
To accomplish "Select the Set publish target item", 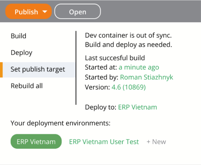I will click(x=38, y=70).
